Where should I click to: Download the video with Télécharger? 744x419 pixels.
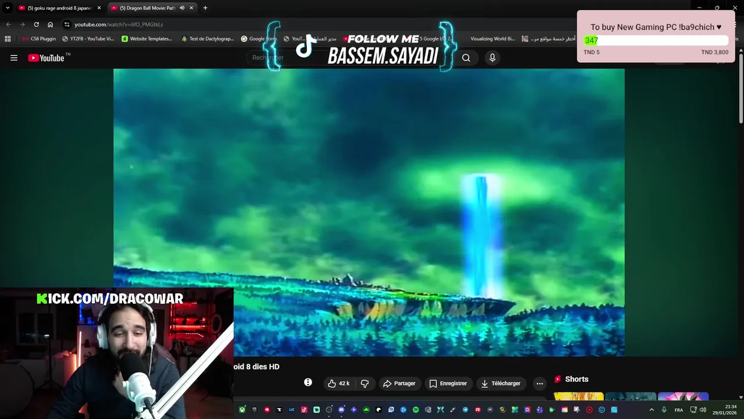[x=500, y=384]
